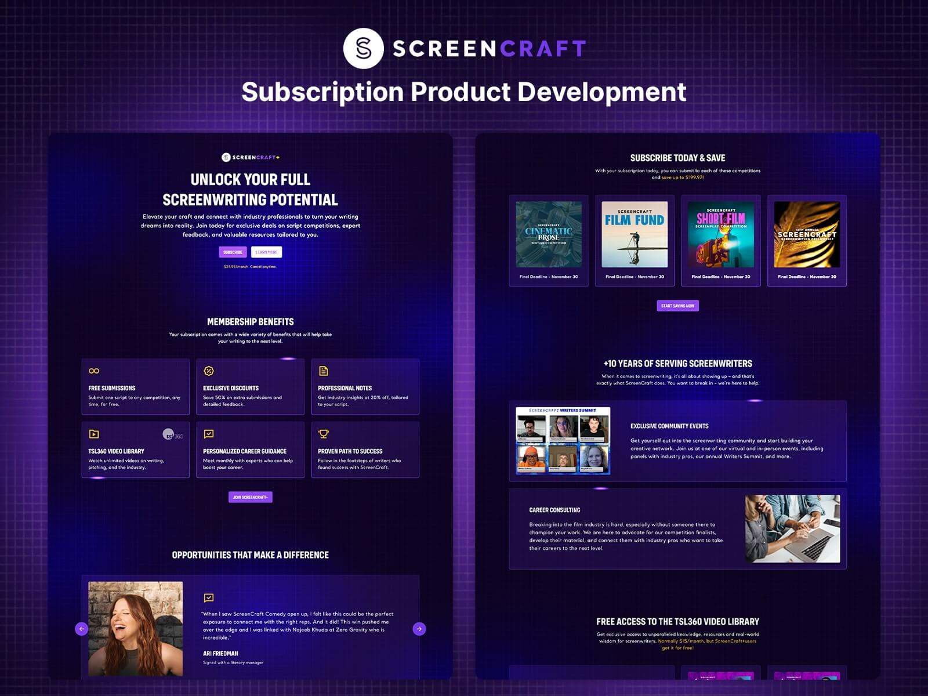The image size is (928, 696).
Task: Click the Personalized Career Guidance card title
Action: 245,451
